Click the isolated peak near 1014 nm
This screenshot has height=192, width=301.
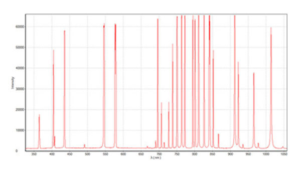click(x=271, y=87)
